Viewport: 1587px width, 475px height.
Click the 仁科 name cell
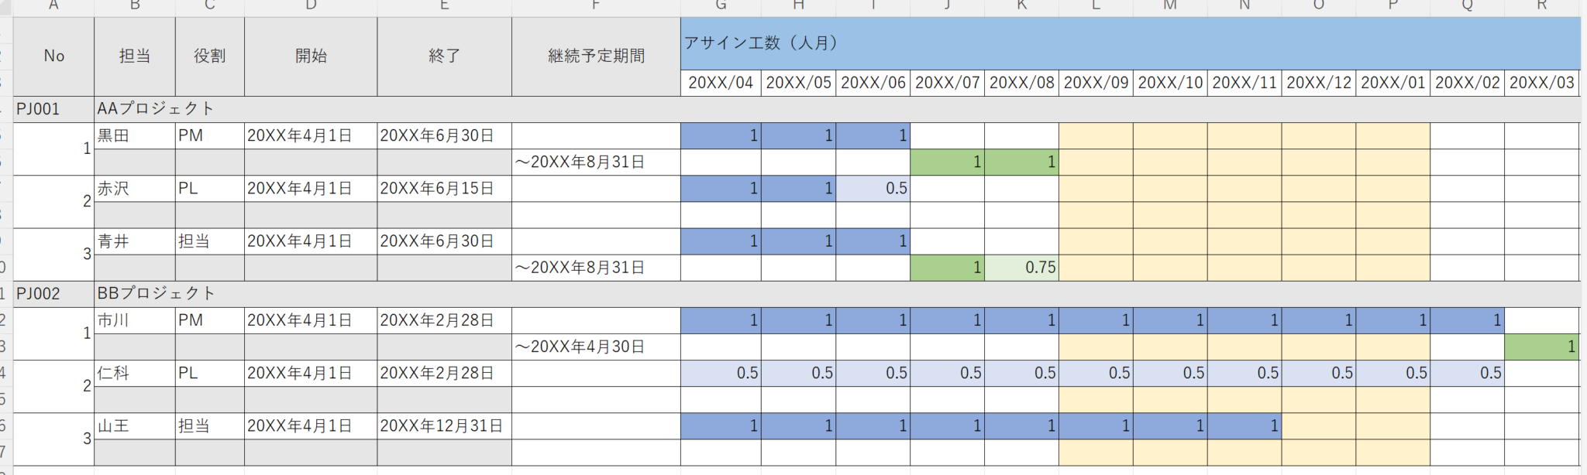[x=134, y=374]
